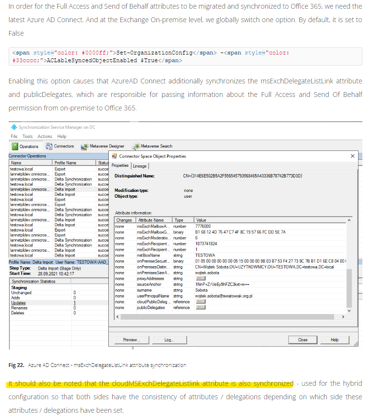Image resolution: width=373 pixels, height=420 pixels.
Task: Click the Updates count value 1
Action: (x=75, y=303)
